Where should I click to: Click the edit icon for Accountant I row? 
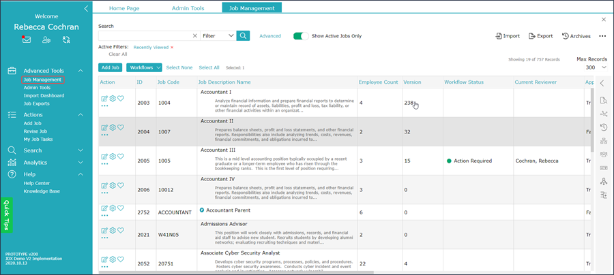click(x=104, y=98)
